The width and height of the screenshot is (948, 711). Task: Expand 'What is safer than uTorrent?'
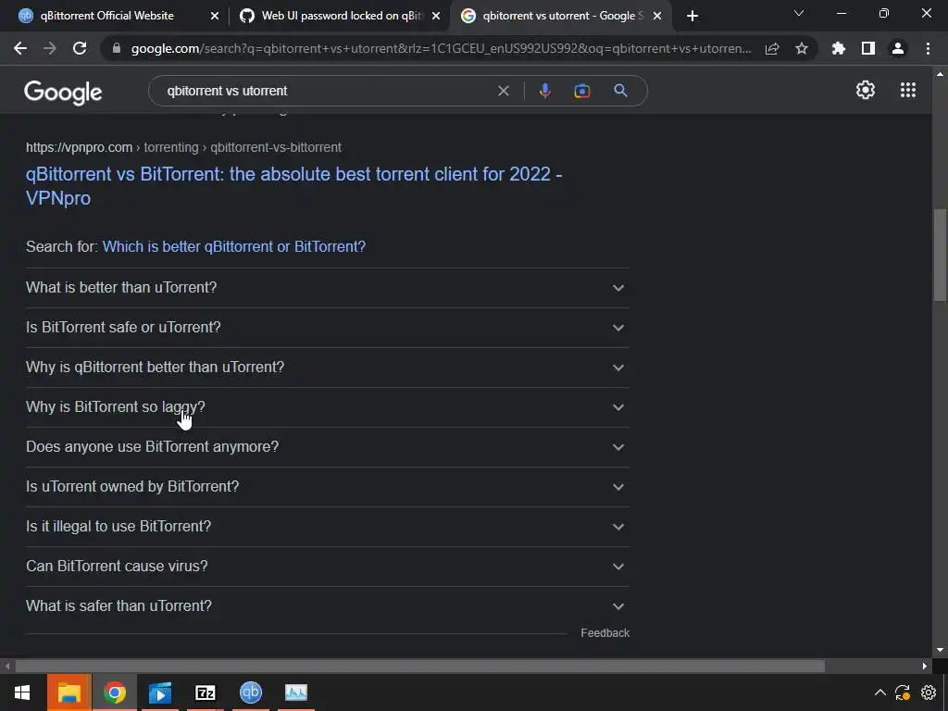pyautogui.click(x=328, y=606)
